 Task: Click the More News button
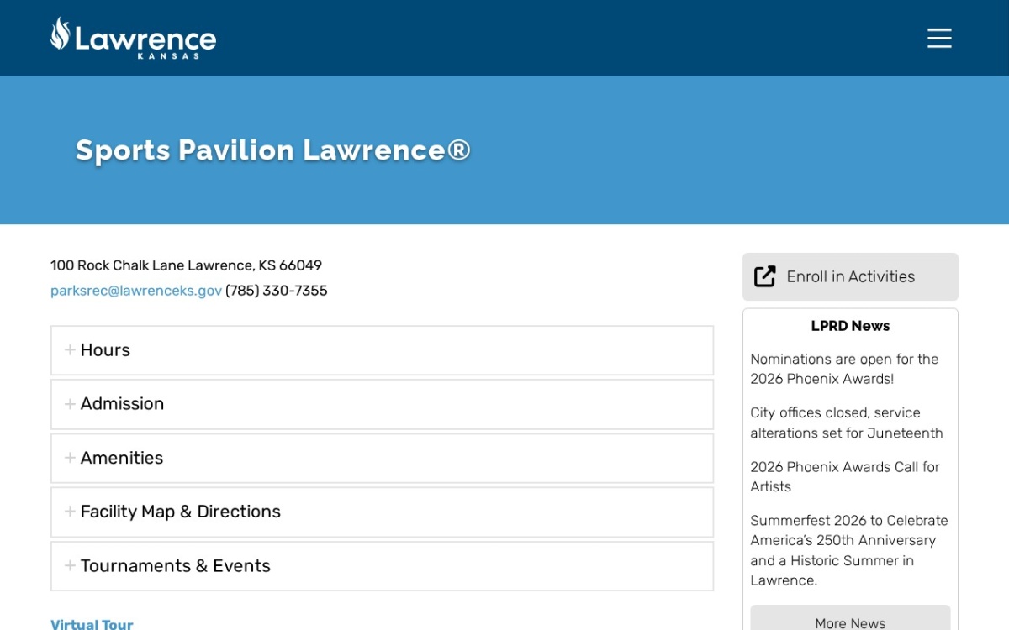(850, 619)
